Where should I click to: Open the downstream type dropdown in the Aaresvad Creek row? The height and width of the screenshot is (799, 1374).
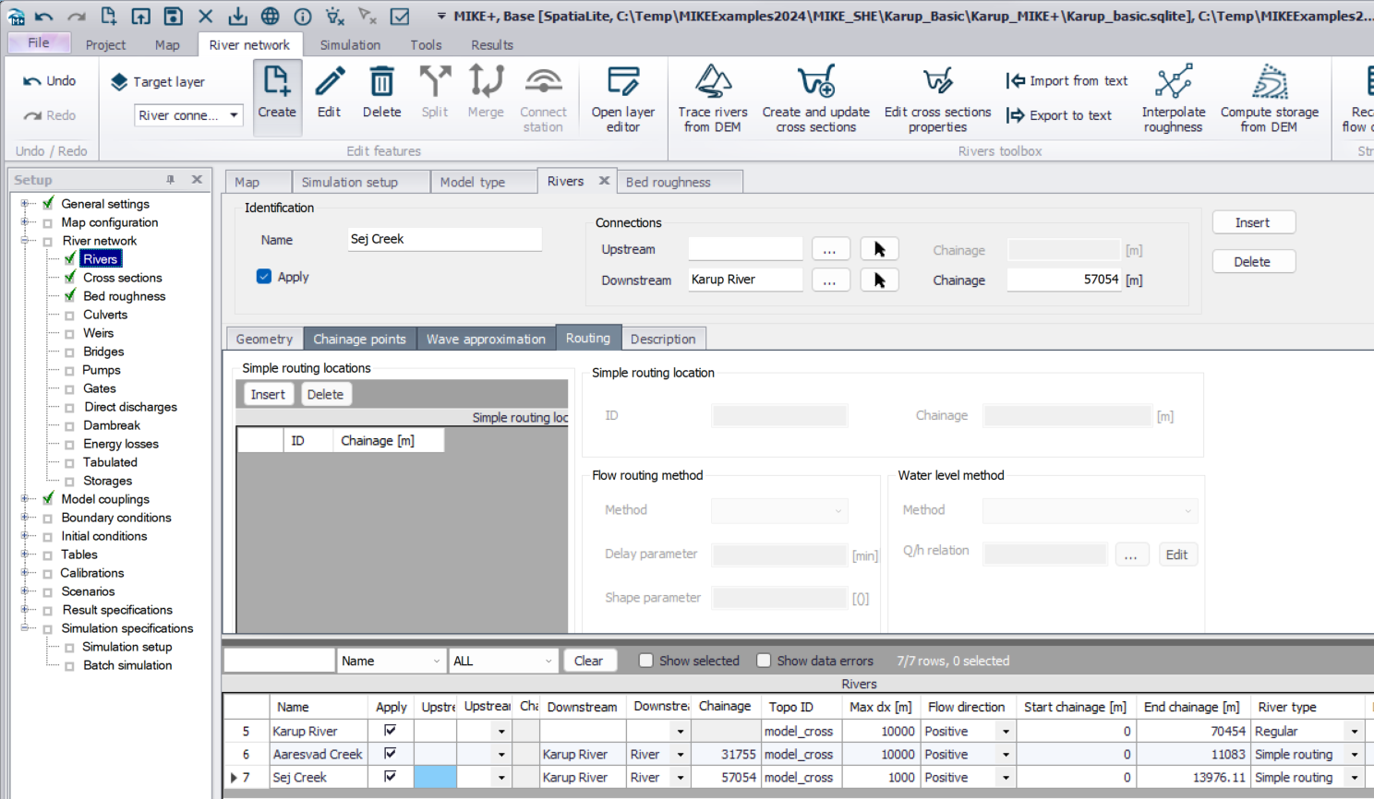point(681,754)
